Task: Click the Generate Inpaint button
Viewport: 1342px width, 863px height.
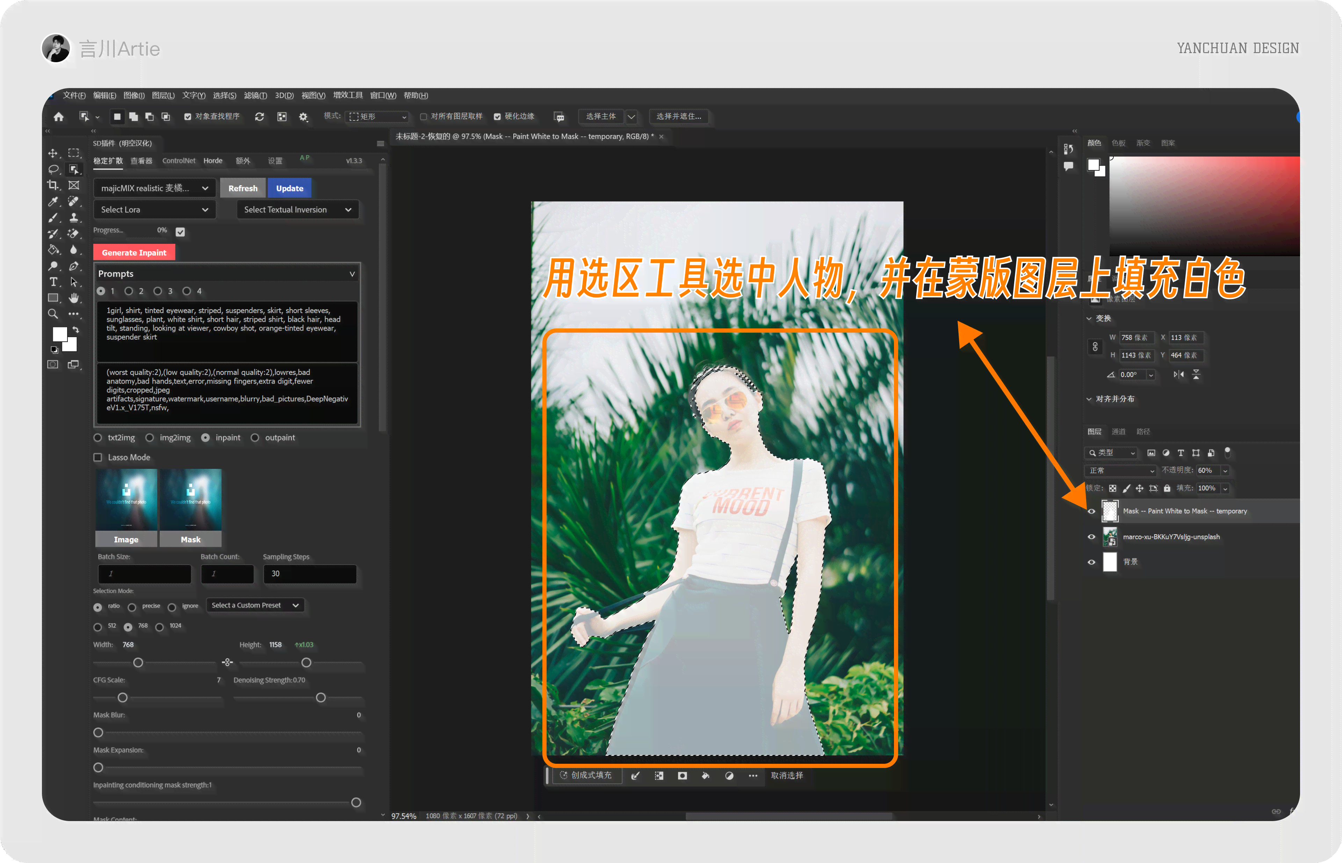Action: click(x=135, y=252)
